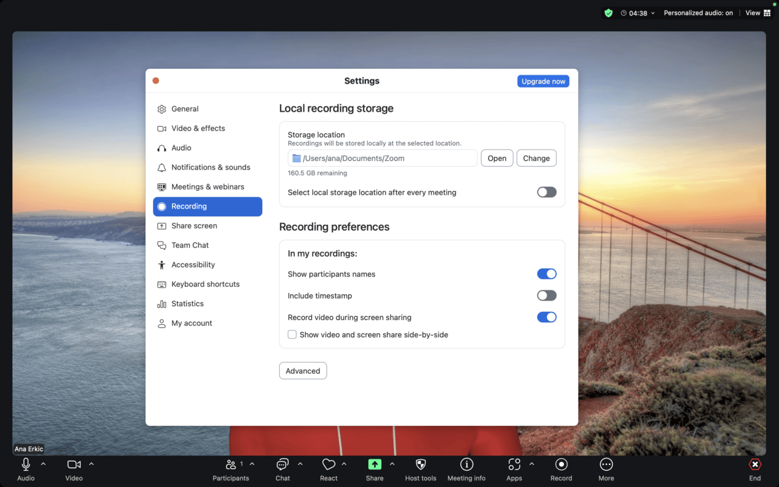This screenshot has height=487, width=779.
Task: Open the Apps icon
Action: pos(514,464)
